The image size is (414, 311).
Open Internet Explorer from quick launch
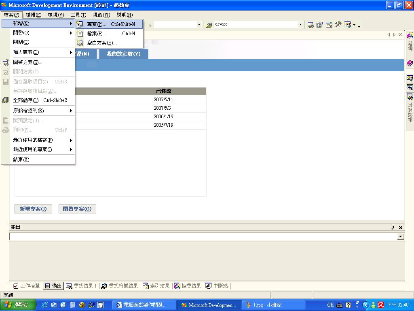45,305
